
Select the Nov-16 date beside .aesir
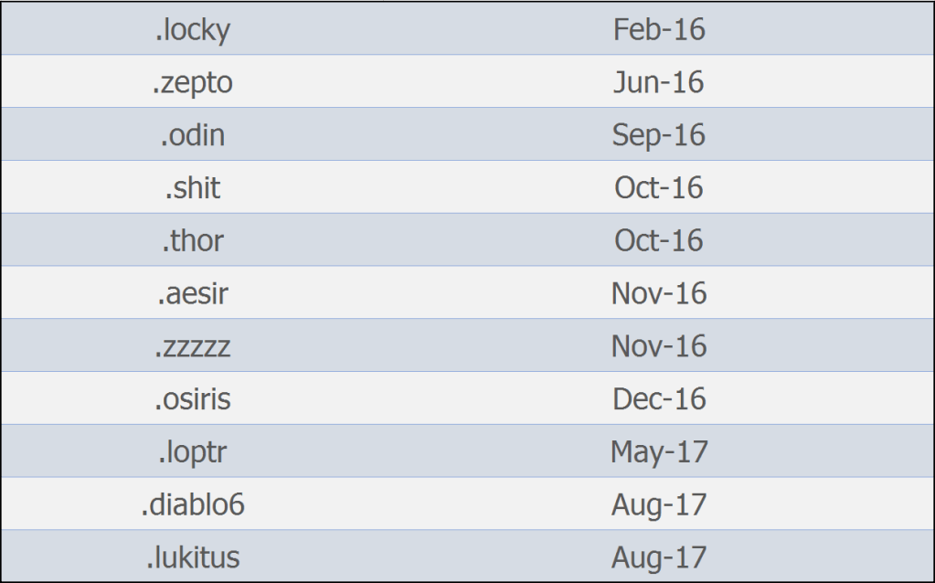[659, 293]
